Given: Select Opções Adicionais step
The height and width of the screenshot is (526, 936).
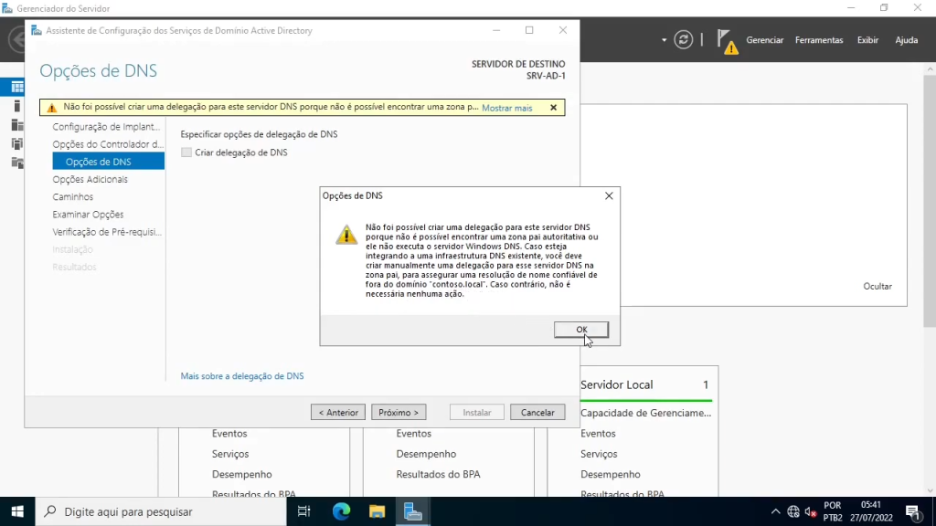Looking at the screenshot, I should (x=90, y=179).
